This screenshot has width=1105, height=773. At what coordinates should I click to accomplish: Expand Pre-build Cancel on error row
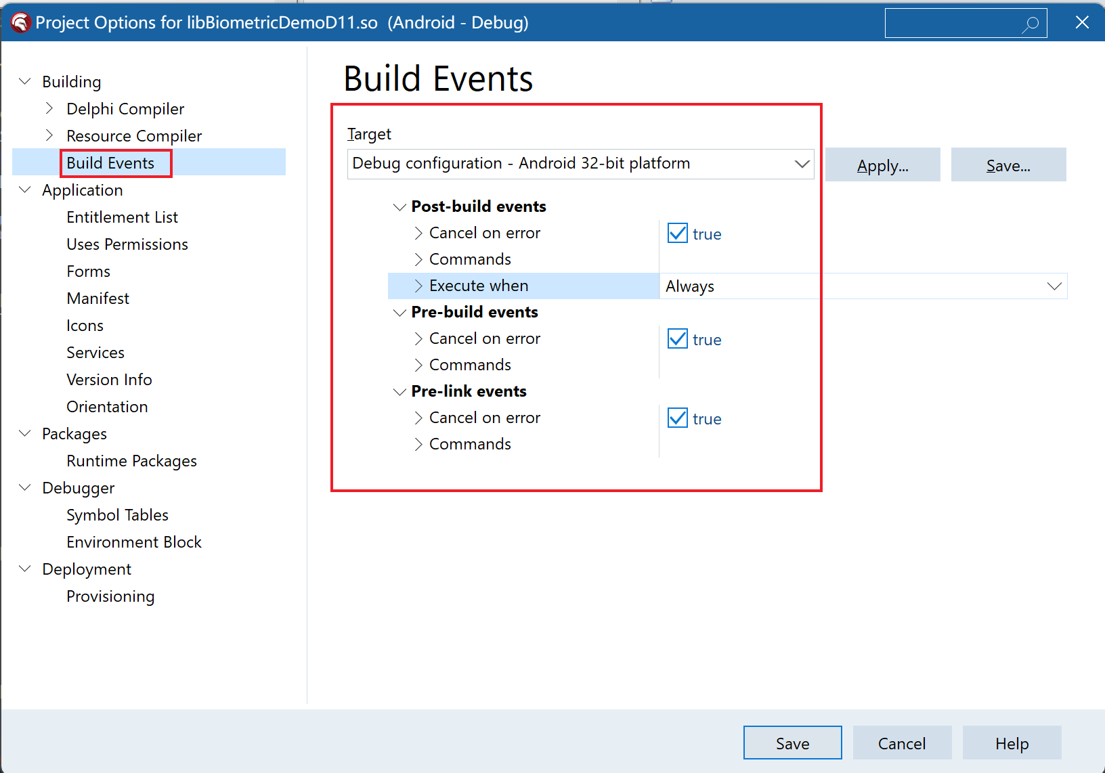point(418,338)
